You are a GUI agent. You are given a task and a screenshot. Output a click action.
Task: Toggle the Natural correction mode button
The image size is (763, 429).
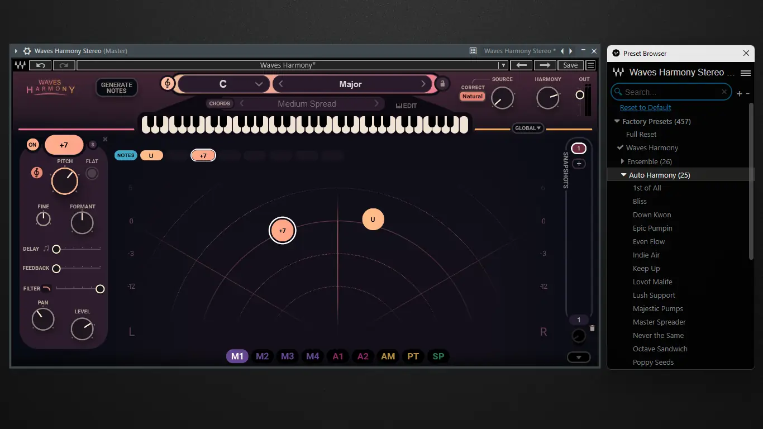click(x=473, y=96)
